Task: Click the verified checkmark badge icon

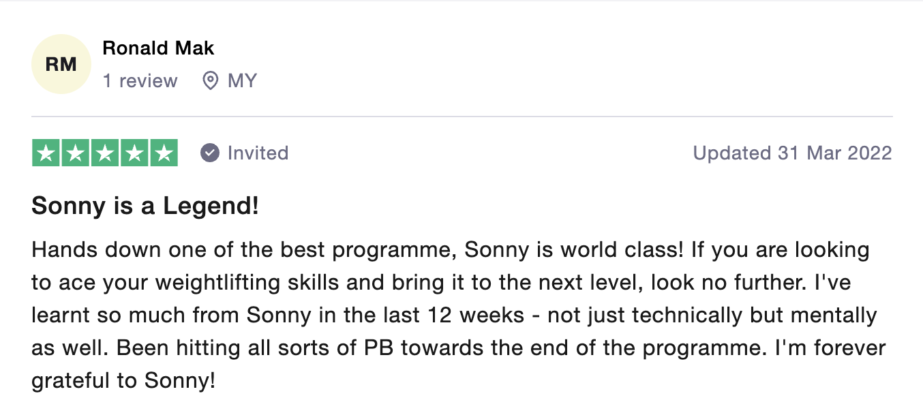Action: click(x=210, y=153)
